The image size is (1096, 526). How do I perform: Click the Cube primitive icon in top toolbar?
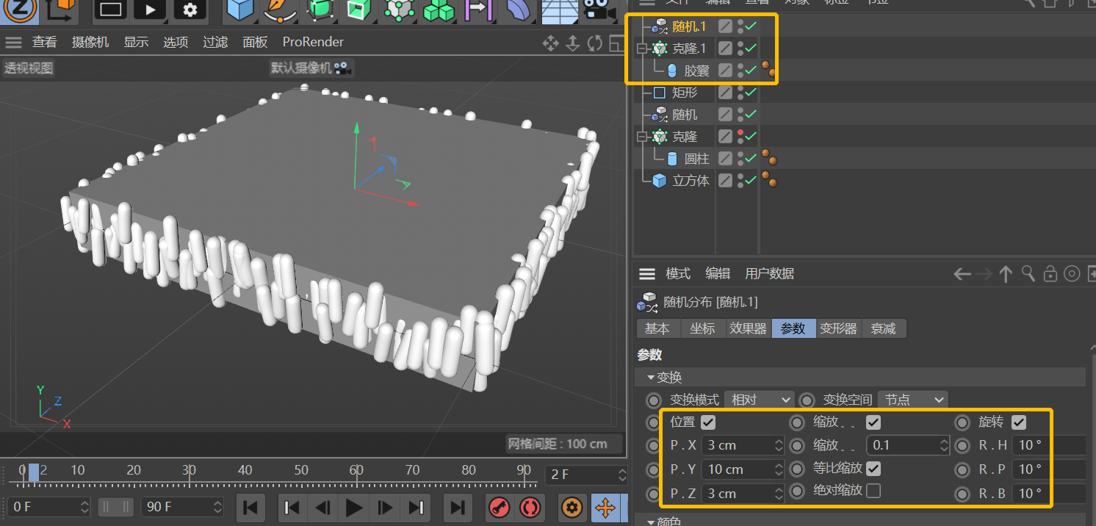click(x=240, y=10)
